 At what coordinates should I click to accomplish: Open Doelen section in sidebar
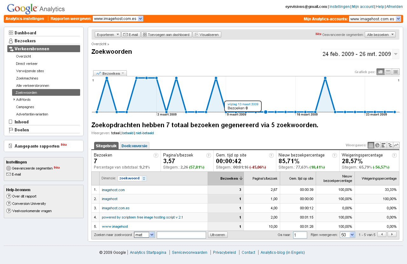click(x=22, y=130)
